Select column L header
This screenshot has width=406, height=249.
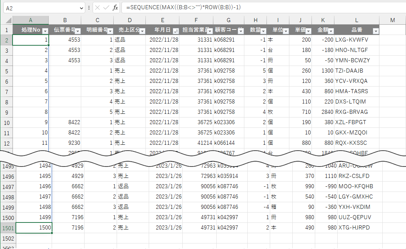[357, 20]
